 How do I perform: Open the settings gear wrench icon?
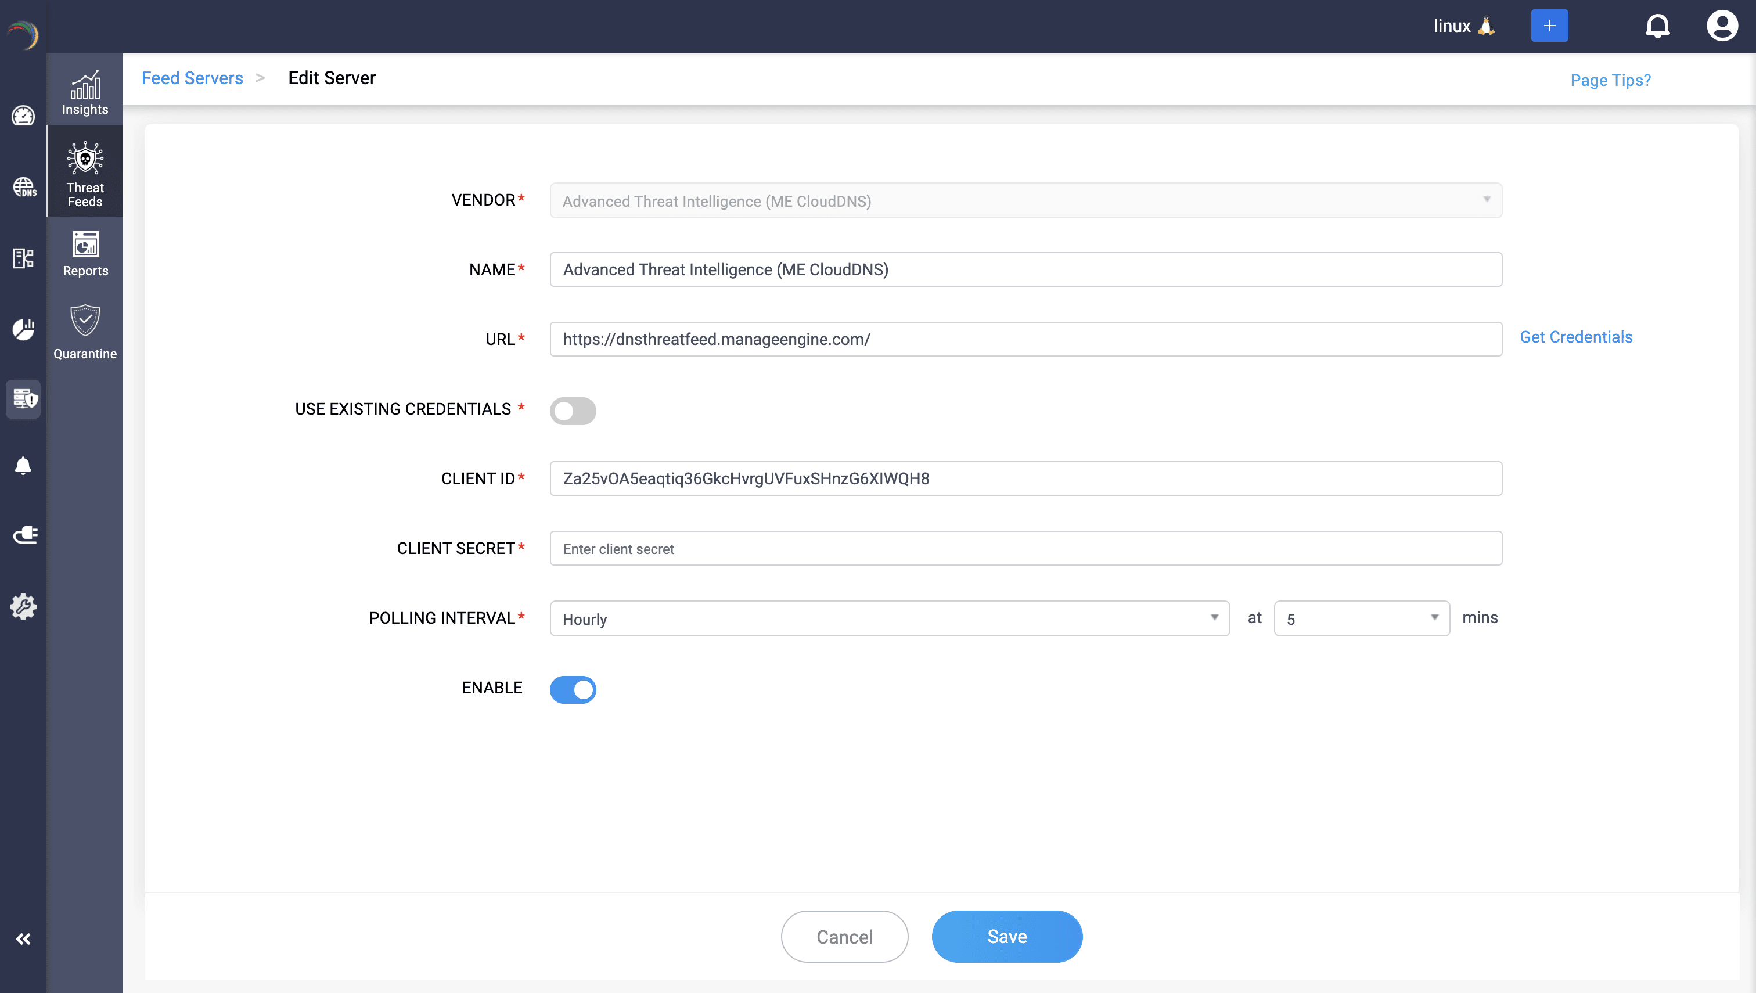pos(23,606)
